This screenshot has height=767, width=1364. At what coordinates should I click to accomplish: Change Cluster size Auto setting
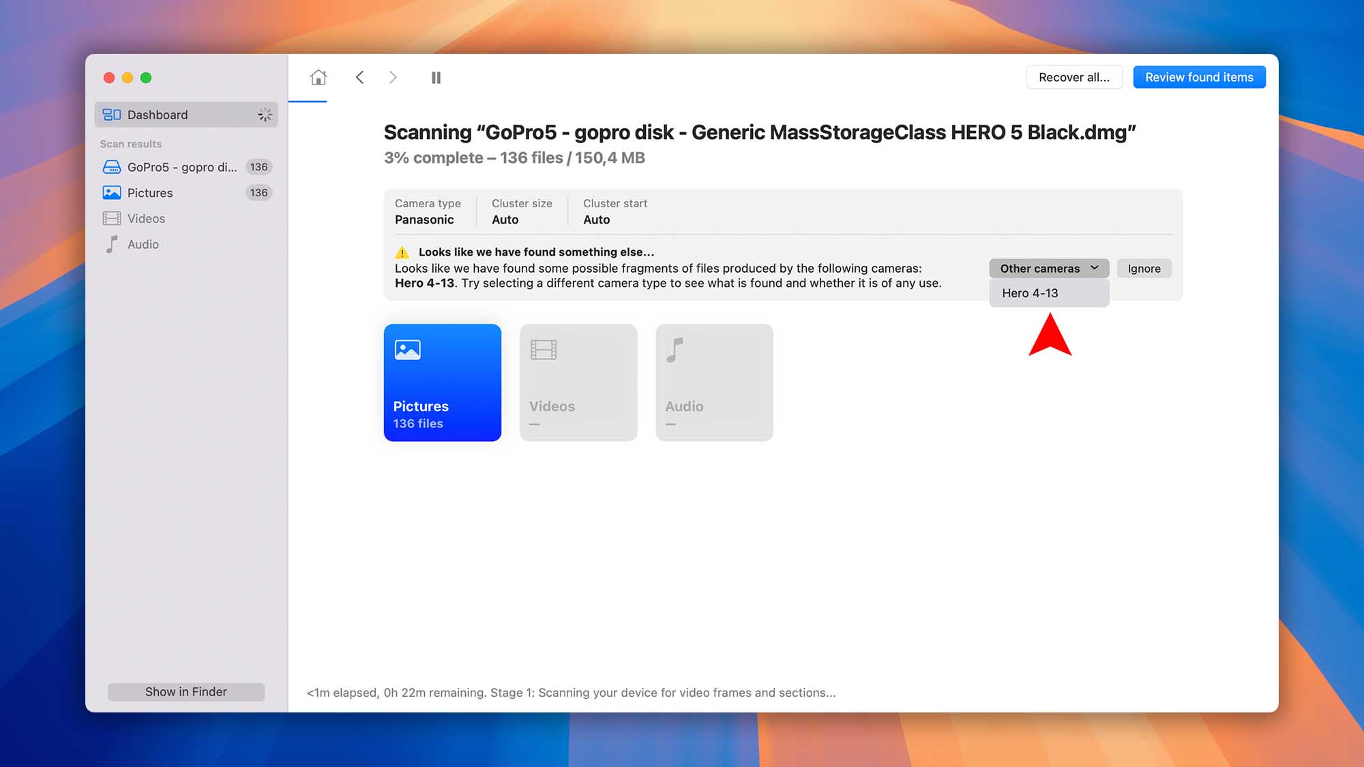tap(522, 211)
